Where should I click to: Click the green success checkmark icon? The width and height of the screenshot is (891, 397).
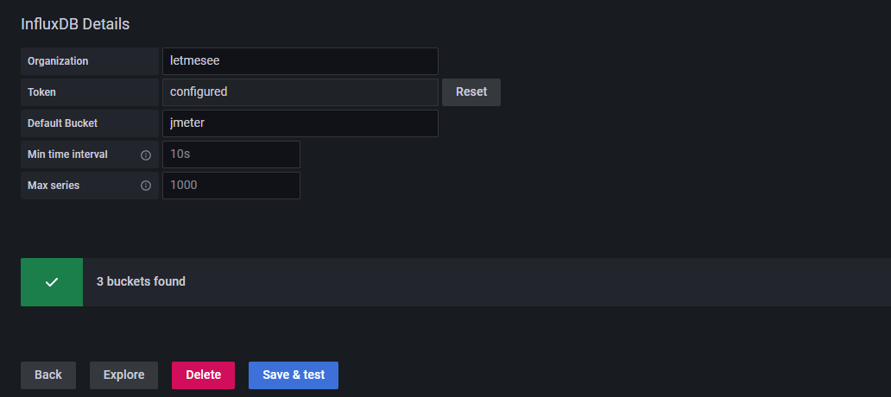click(x=52, y=281)
